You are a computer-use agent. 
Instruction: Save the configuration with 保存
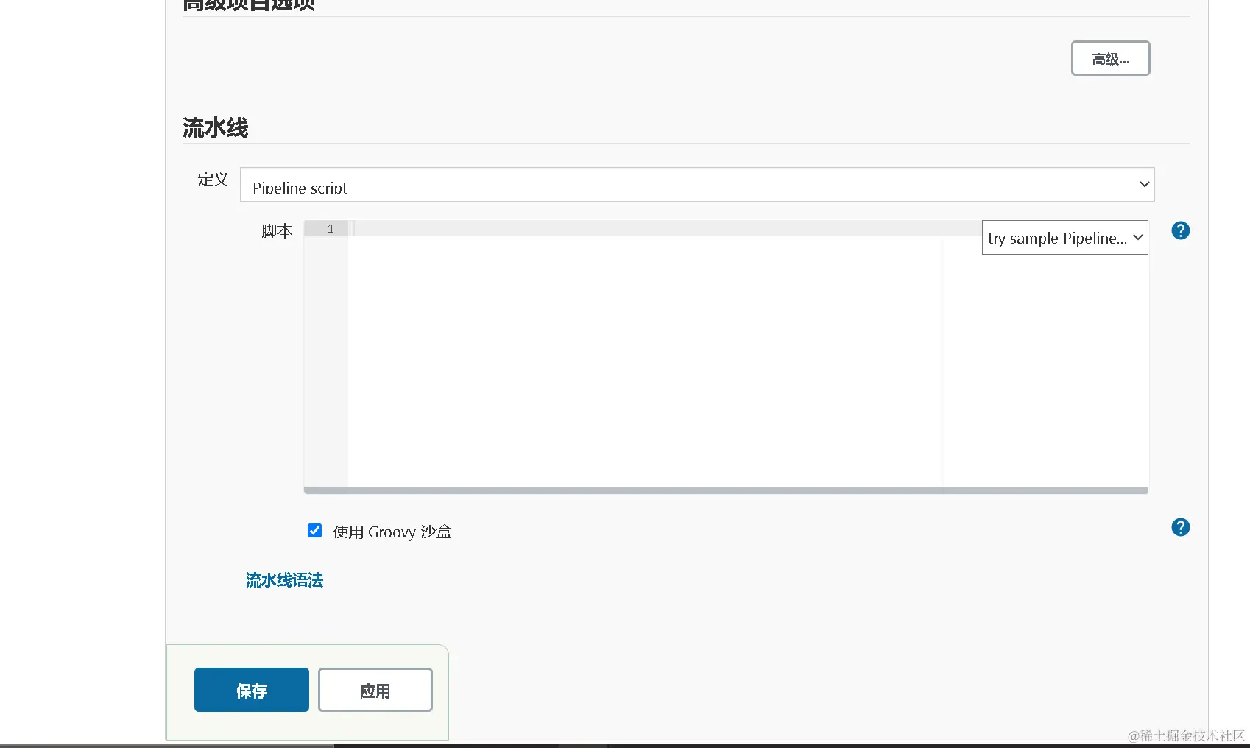(252, 690)
